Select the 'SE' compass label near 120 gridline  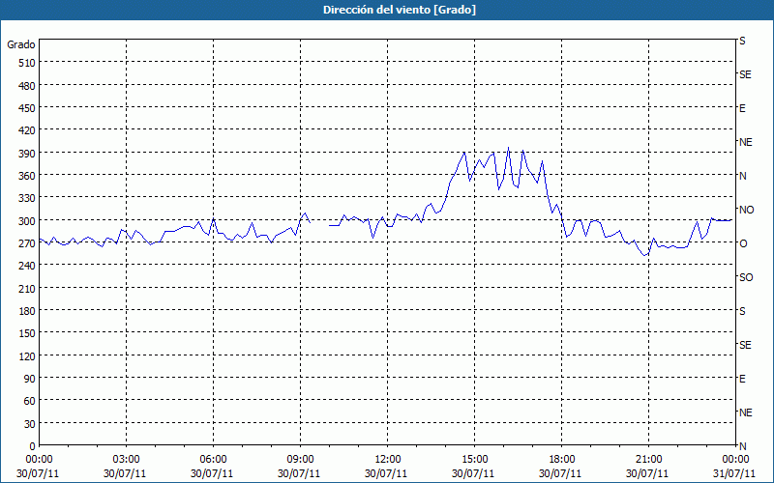point(745,345)
